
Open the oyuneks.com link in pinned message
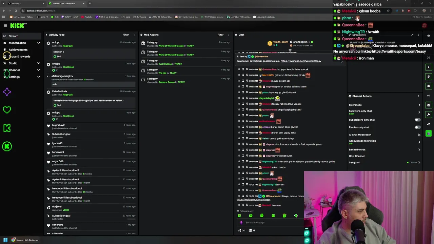[301, 61]
